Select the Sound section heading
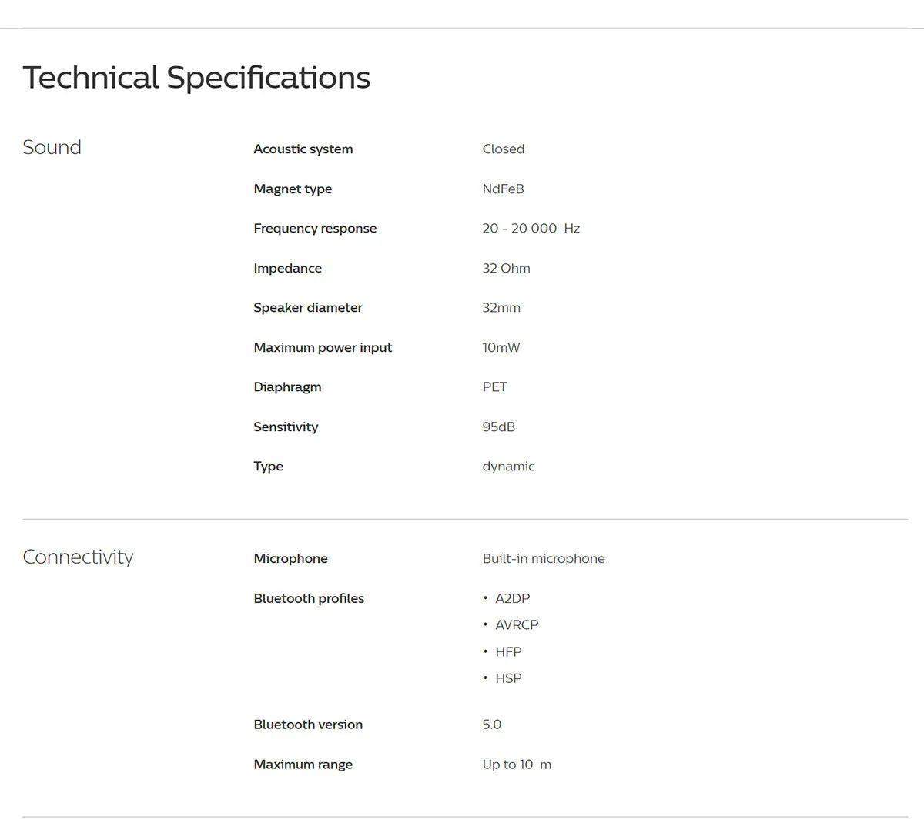The width and height of the screenshot is (924, 830). (x=52, y=147)
